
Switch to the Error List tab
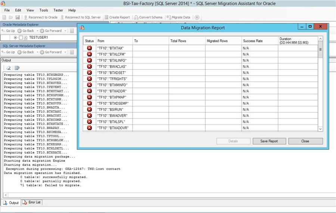32,203
